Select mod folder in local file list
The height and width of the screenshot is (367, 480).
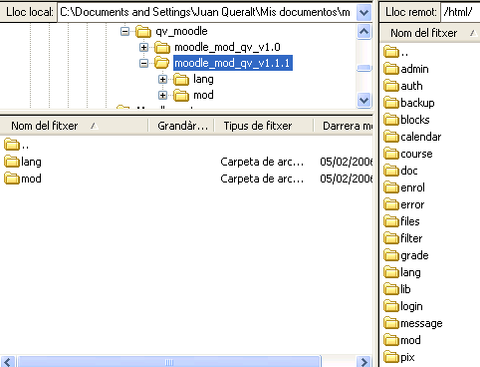point(23,179)
